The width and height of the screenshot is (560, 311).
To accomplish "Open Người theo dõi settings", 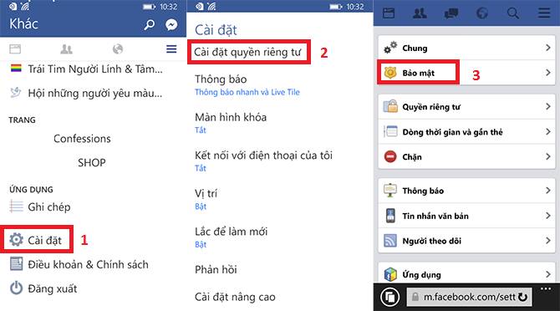I will 466,241.
